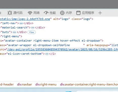Select div.avatar-container.right-menu-item breadcrumb
Image resolution: width=118 pixels, height=92 pixels.
coord(89,84)
